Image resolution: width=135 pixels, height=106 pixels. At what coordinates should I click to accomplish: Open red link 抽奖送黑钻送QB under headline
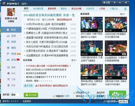[x=64, y=20]
